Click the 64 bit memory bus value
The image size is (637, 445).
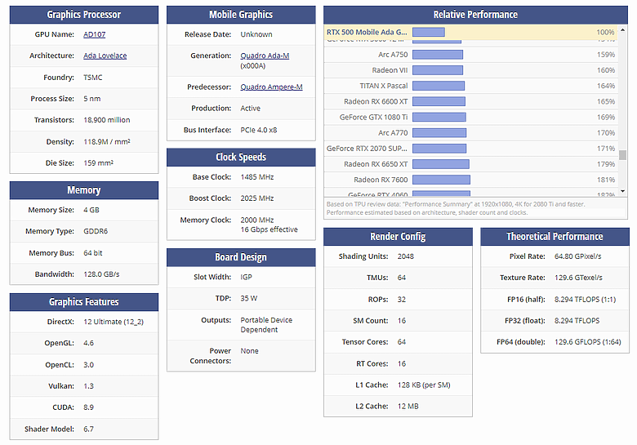pyautogui.click(x=92, y=253)
